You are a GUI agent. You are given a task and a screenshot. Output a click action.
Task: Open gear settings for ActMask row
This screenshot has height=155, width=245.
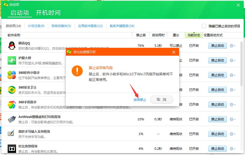pos(232,119)
